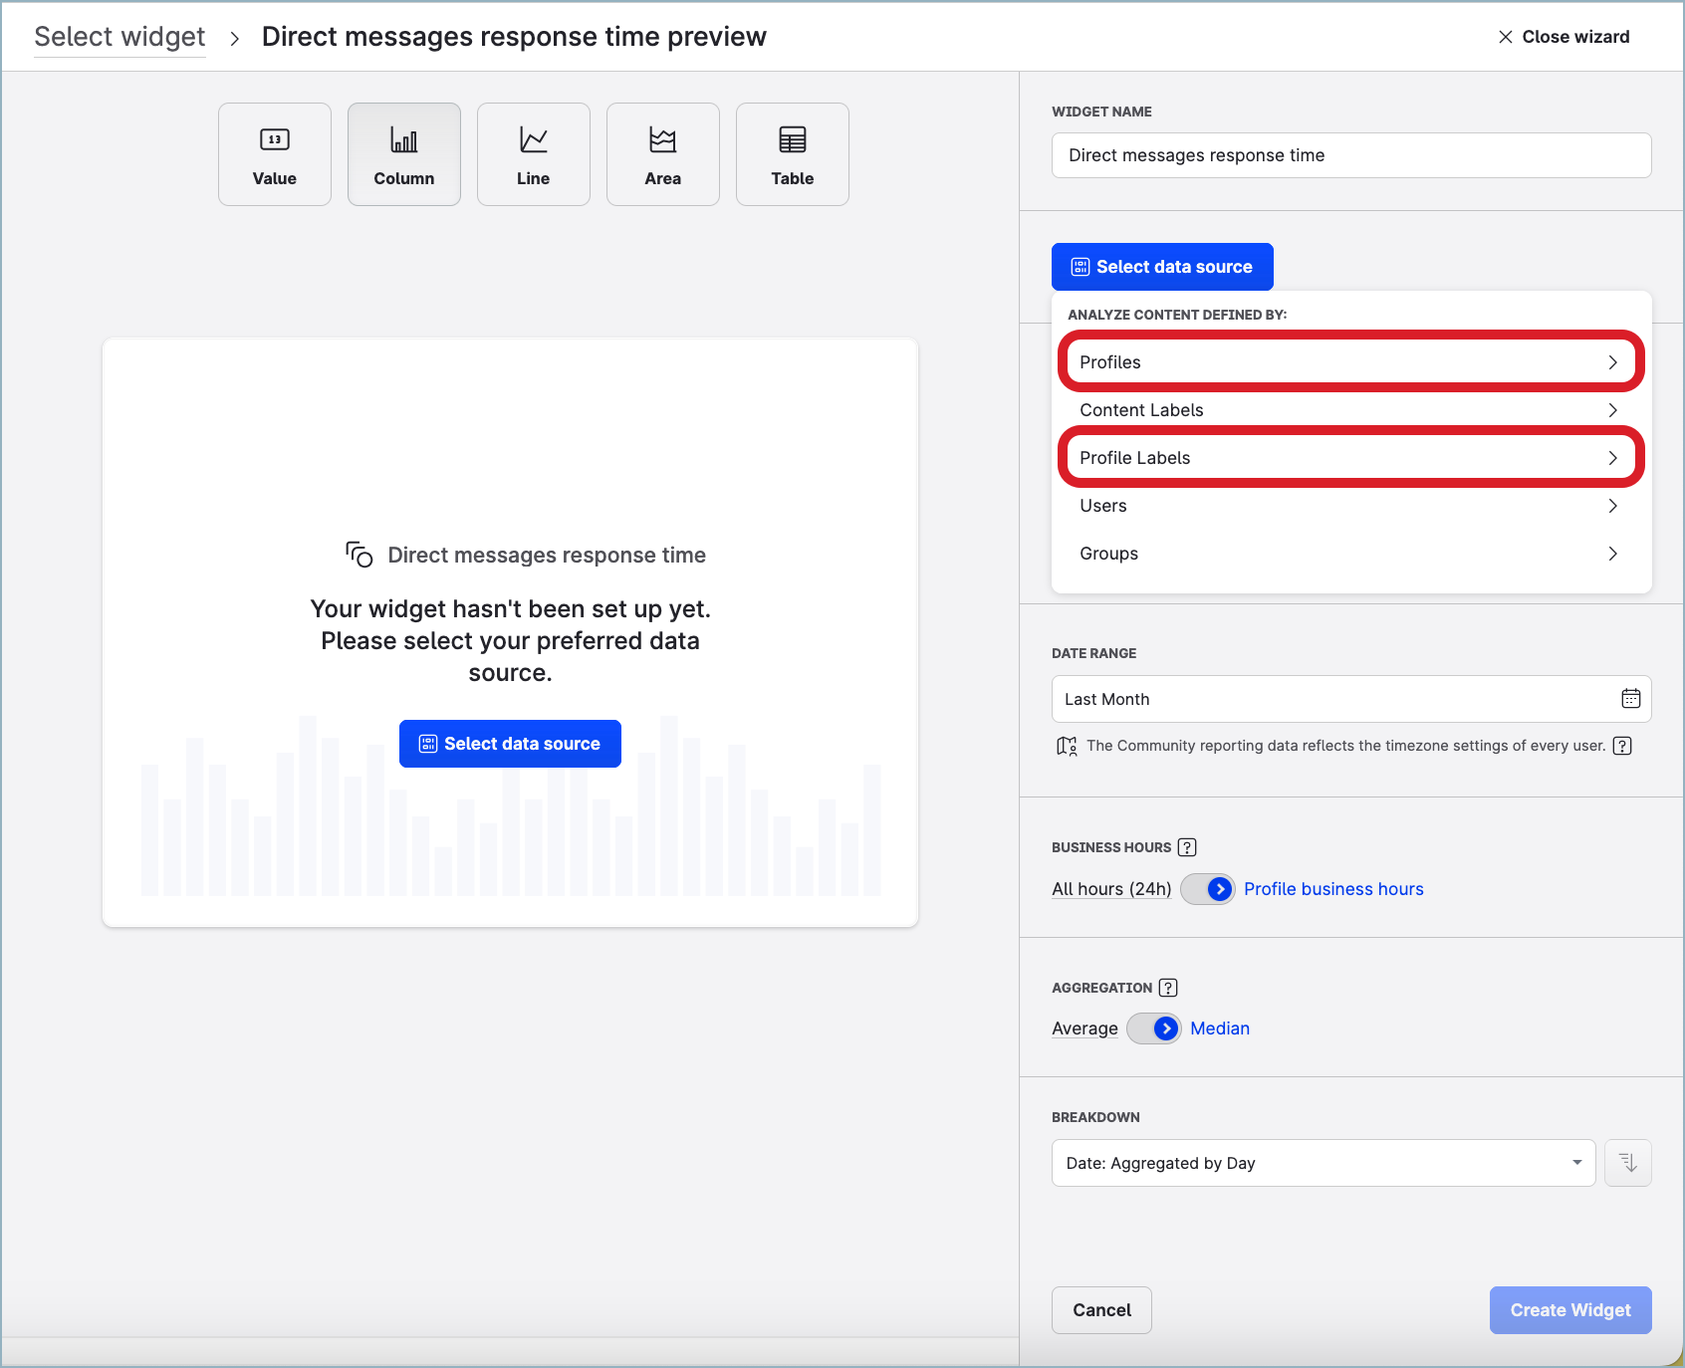
Task: Open the Business Hours help icon
Action: point(1187,847)
